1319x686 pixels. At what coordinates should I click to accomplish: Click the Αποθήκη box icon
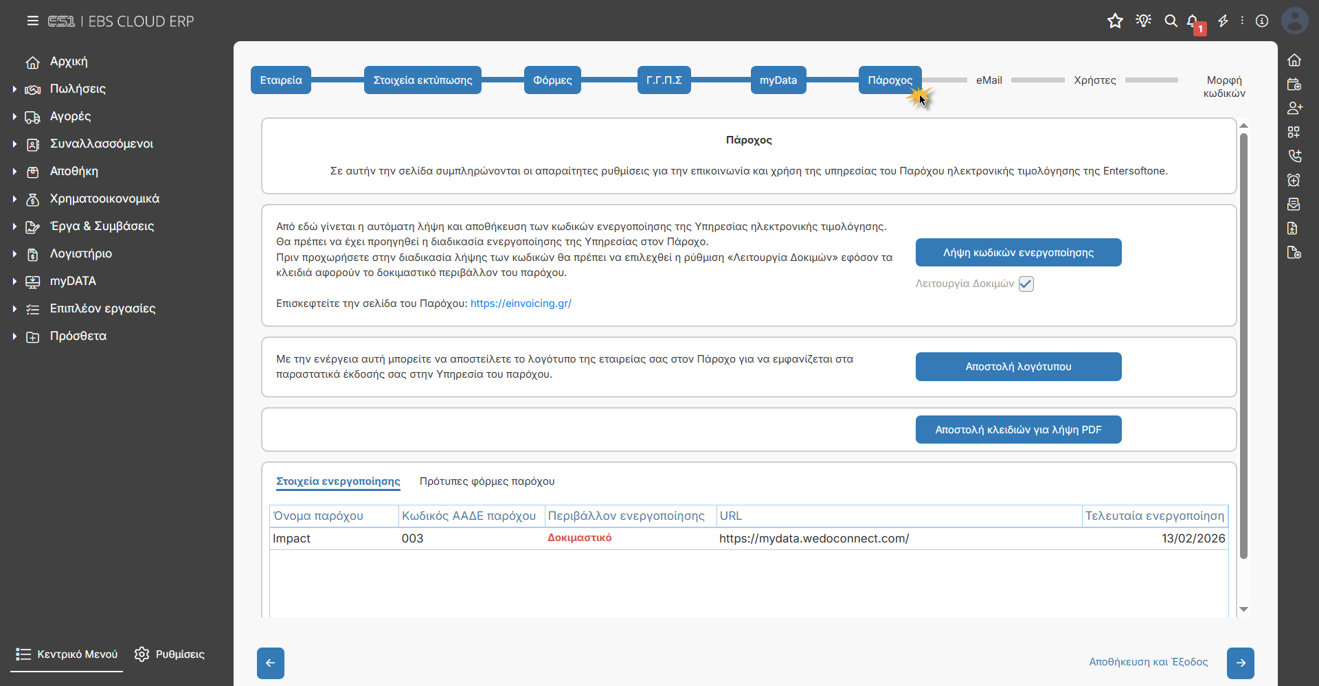click(x=32, y=172)
